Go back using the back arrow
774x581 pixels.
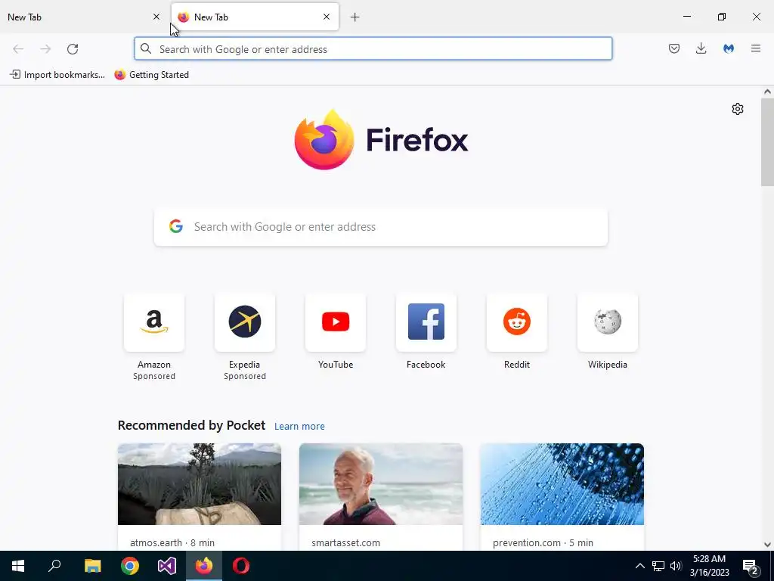(x=18, y=49)
